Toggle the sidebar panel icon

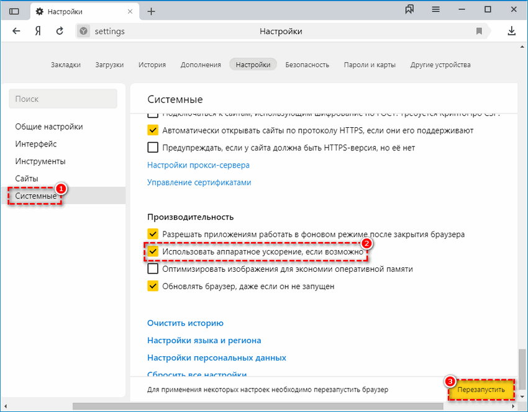tap(14, 11)
